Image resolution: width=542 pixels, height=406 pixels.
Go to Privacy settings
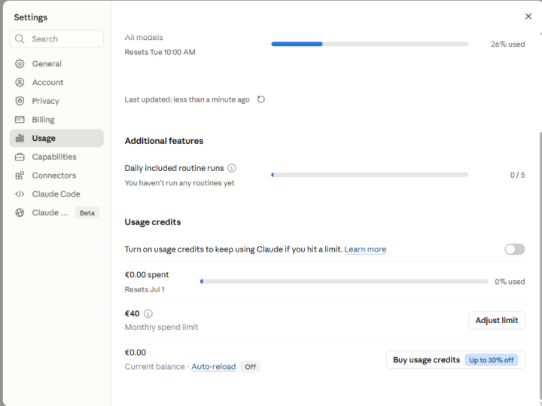[56, 101]
